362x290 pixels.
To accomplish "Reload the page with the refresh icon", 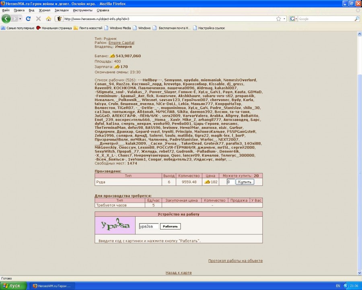I will coord(28,19).
